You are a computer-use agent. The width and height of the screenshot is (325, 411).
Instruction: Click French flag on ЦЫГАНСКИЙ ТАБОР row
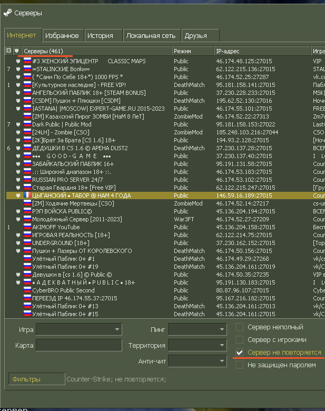click(x=27, y=195)
